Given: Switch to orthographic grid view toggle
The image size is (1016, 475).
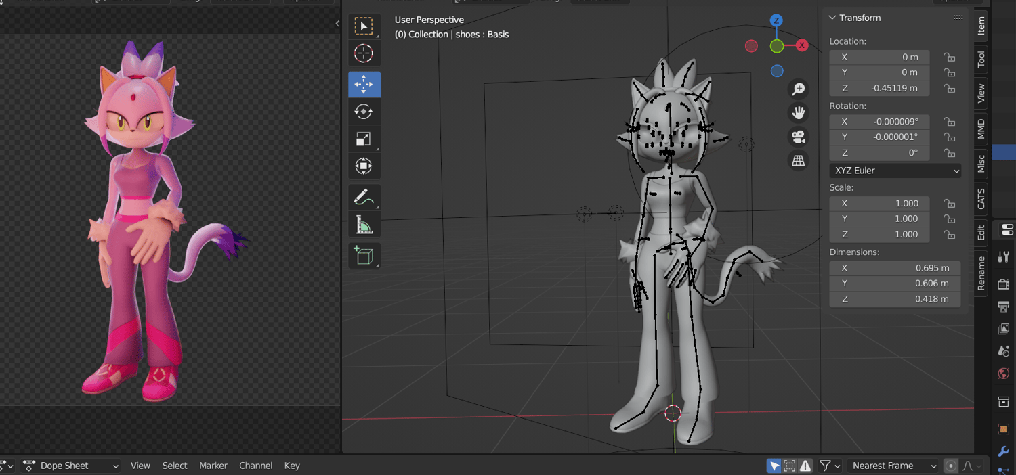Looking at the screenshot, I should [x=799, y=160].
